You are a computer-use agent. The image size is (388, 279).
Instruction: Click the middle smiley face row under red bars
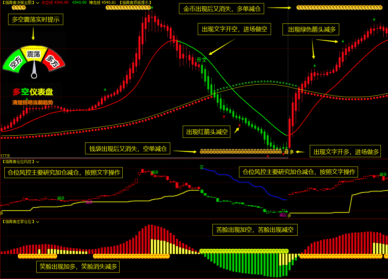point(131,256)
